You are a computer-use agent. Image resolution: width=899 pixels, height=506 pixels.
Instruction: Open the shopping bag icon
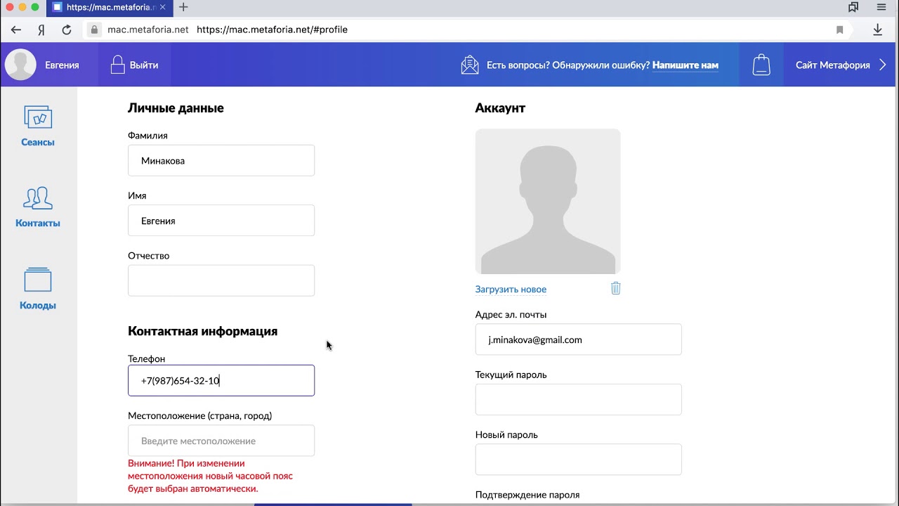(761, 65)
